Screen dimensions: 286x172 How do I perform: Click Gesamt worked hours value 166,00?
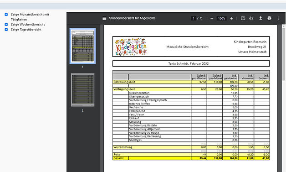[234, 158]
